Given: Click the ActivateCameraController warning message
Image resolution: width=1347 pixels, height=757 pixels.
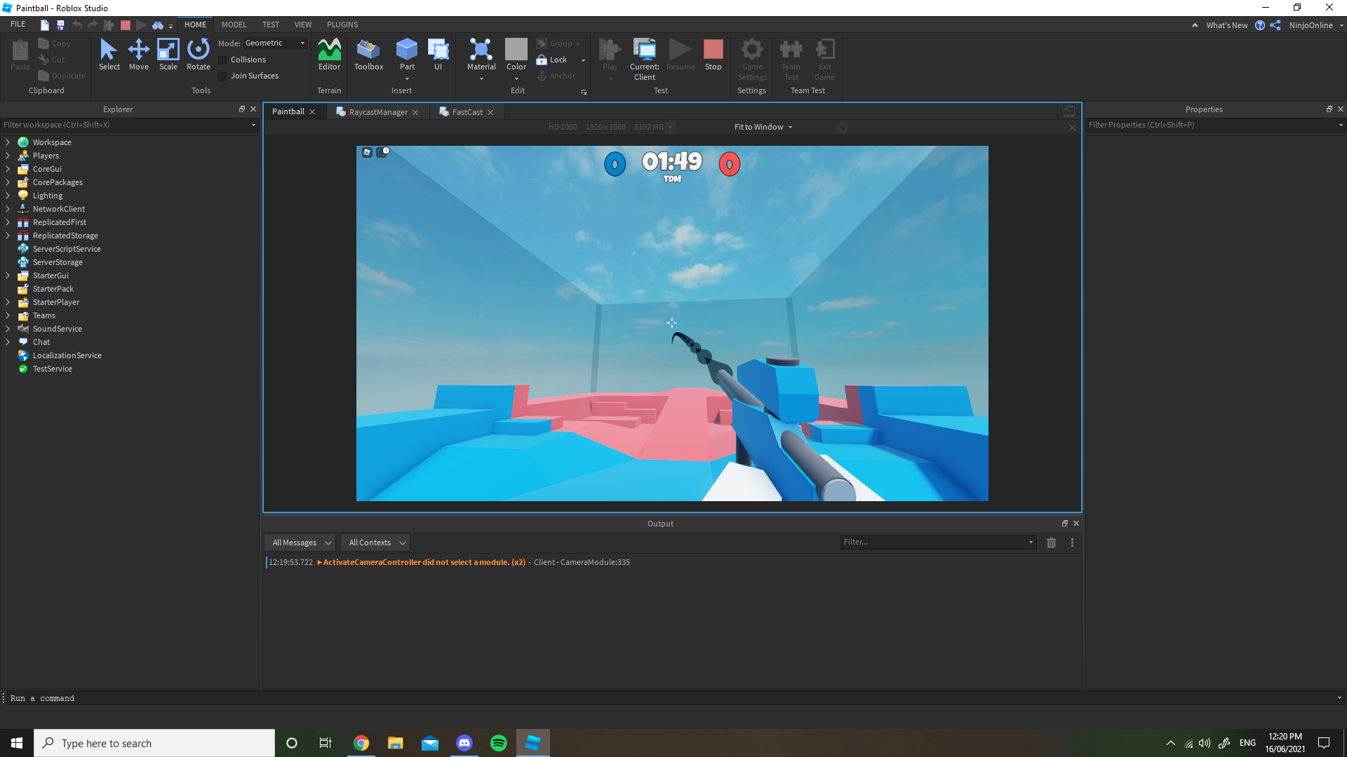Looking at the screenshot, I should coord(424,562).
